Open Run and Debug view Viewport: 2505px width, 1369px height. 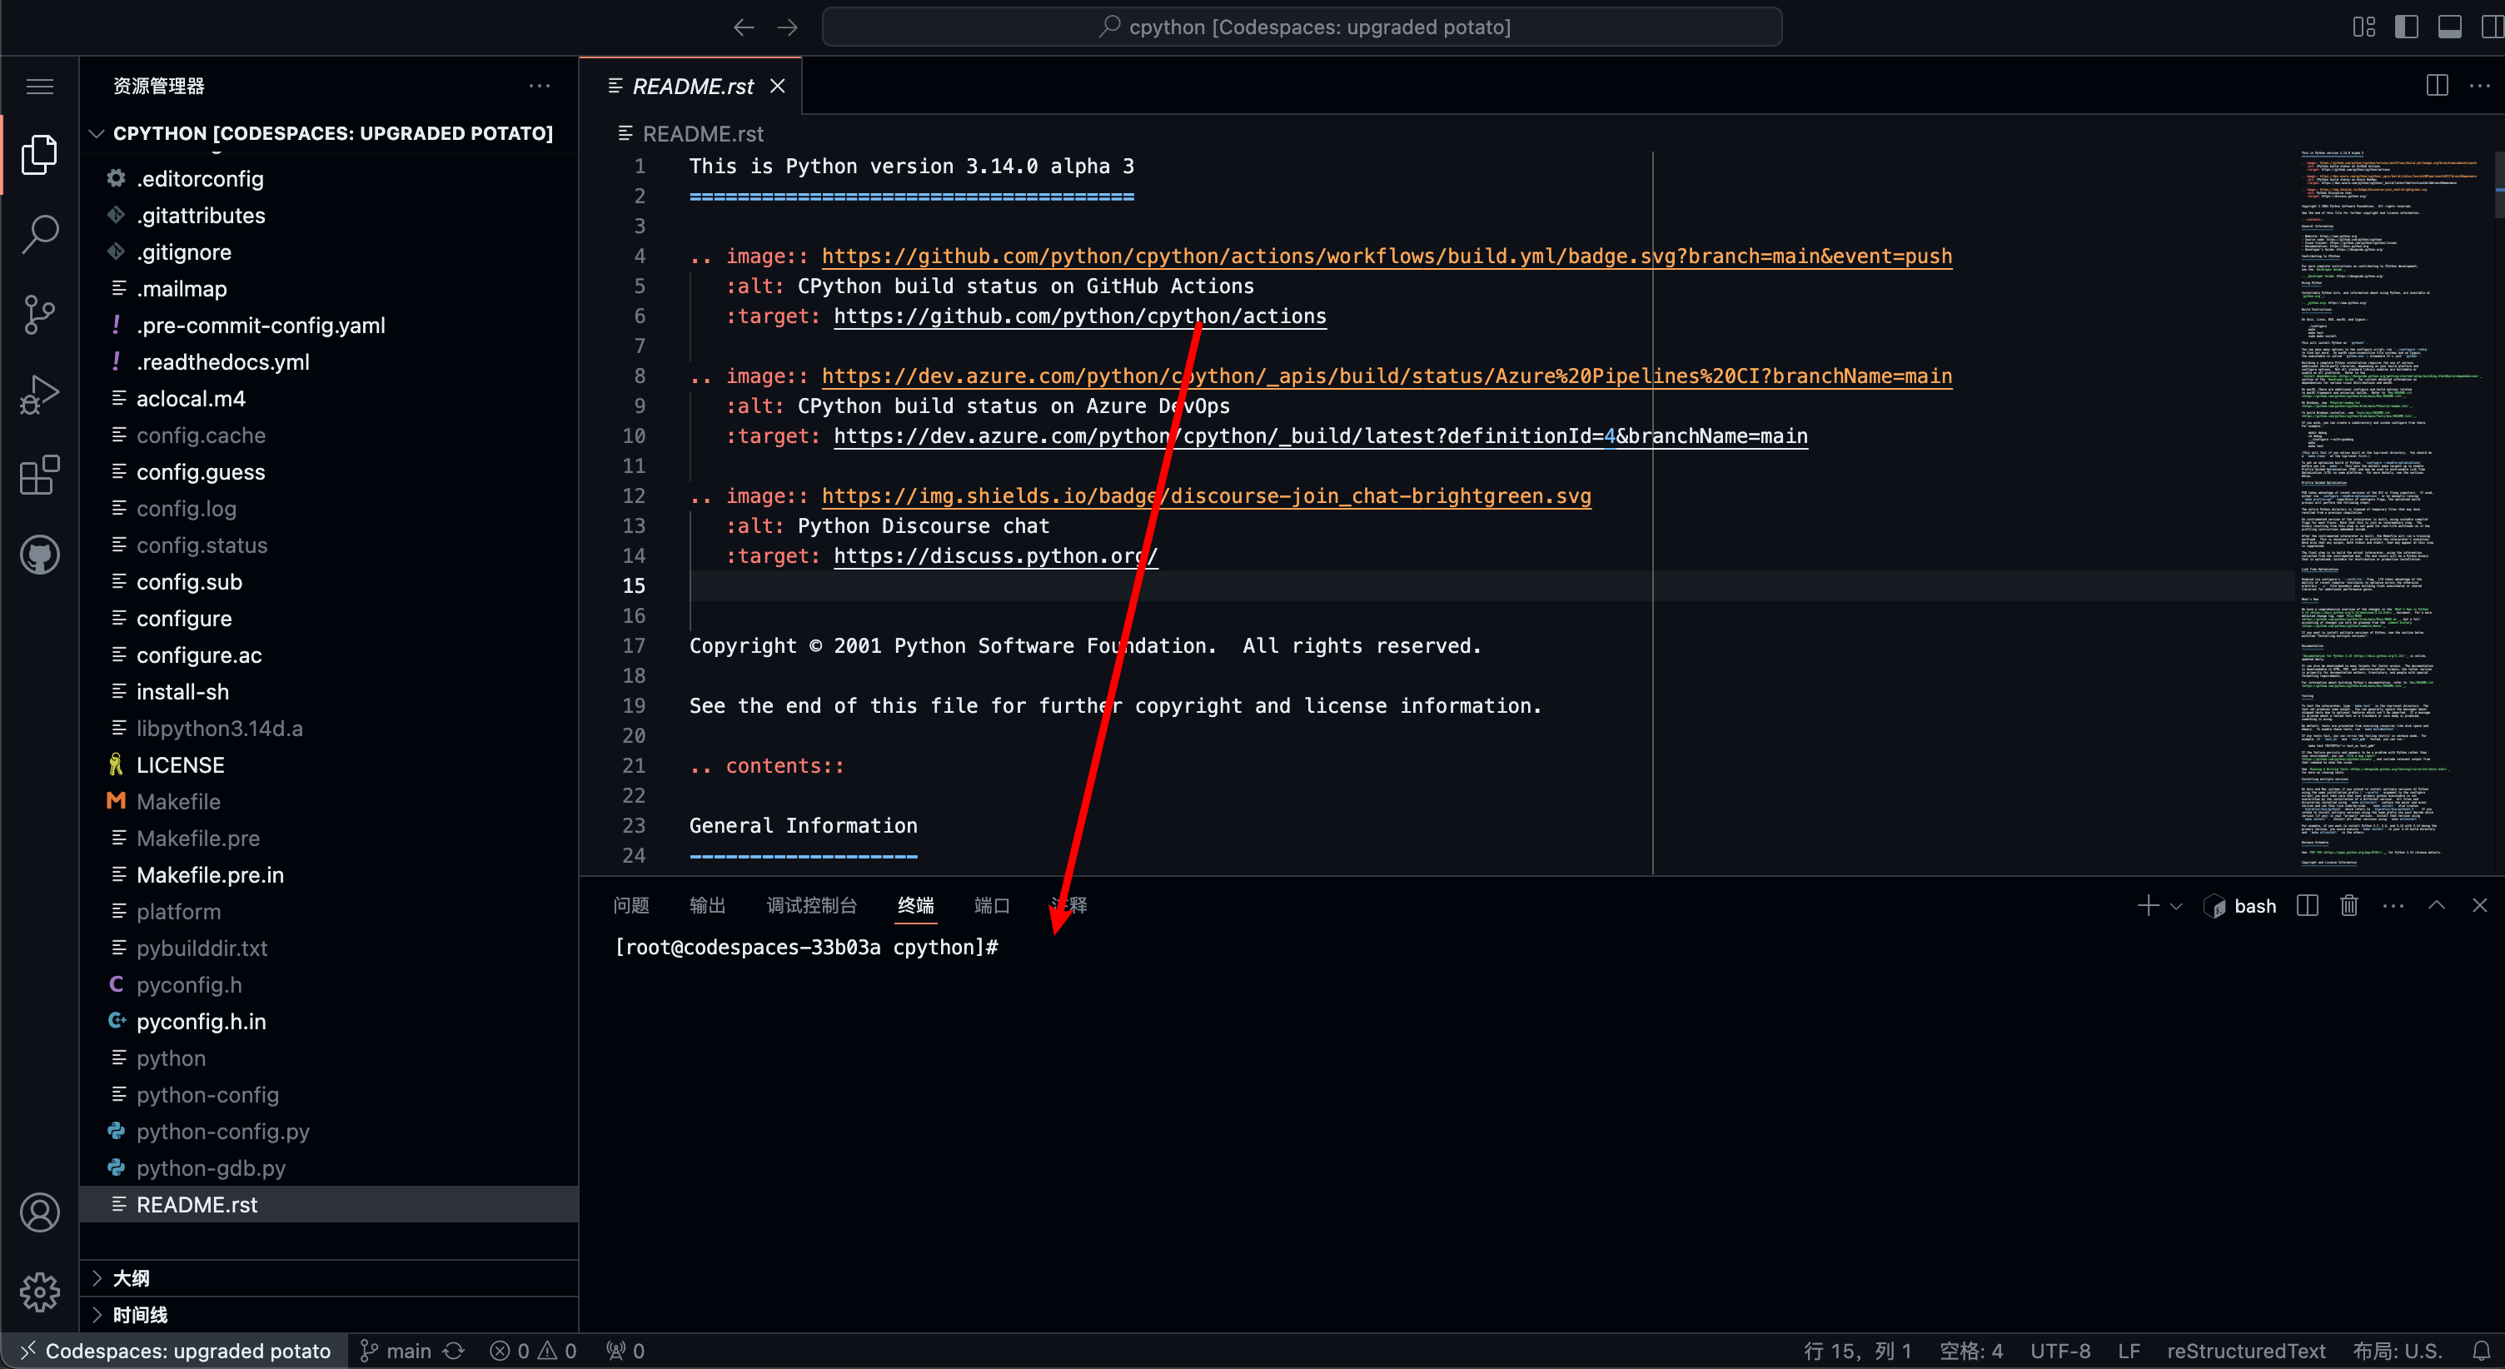[40, 395]
